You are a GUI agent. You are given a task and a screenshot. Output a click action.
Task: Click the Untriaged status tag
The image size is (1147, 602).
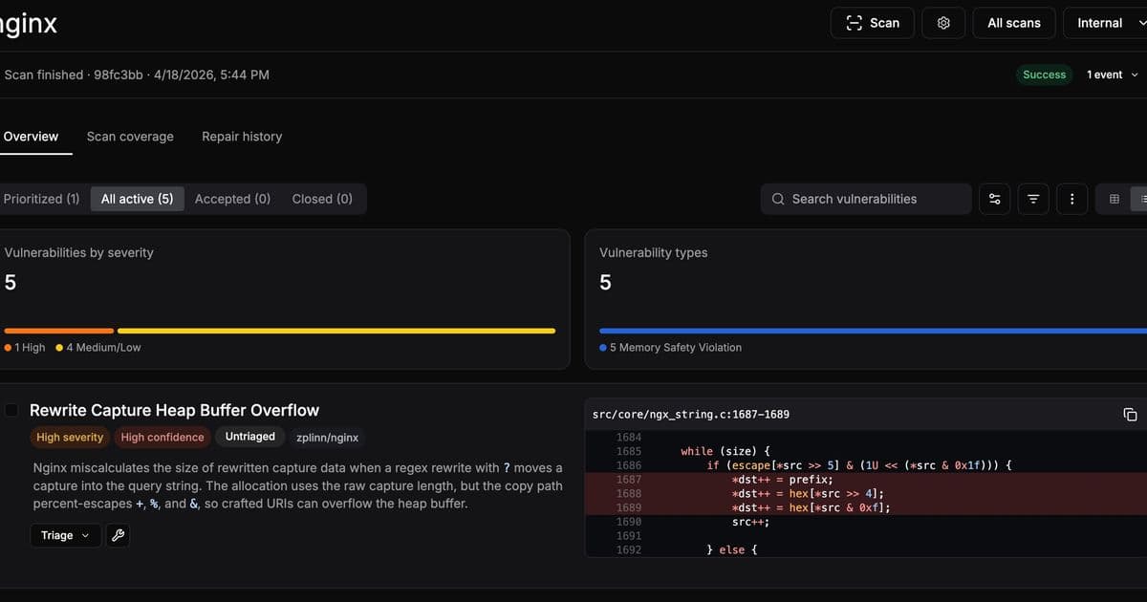coord(250,437)
